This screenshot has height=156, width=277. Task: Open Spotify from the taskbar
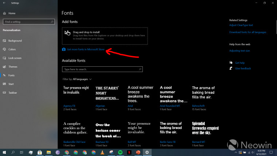[120, 152]
